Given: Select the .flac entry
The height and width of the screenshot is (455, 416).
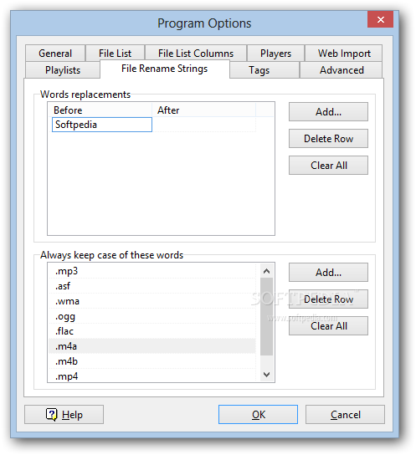Looking at the screenshot, I should (152, 331).
